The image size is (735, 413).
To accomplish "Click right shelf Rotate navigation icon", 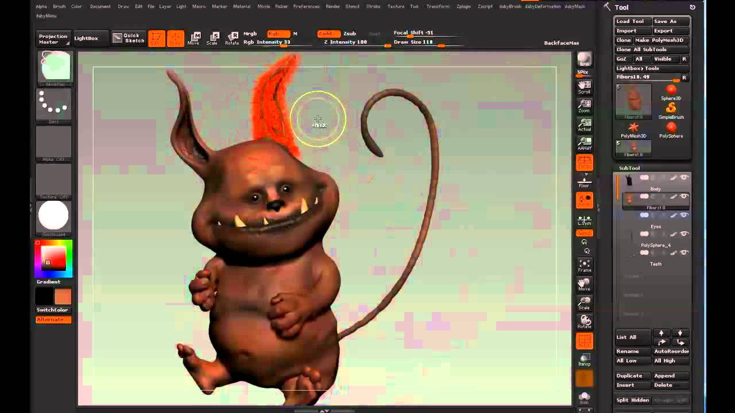I will tap(584, 322).
